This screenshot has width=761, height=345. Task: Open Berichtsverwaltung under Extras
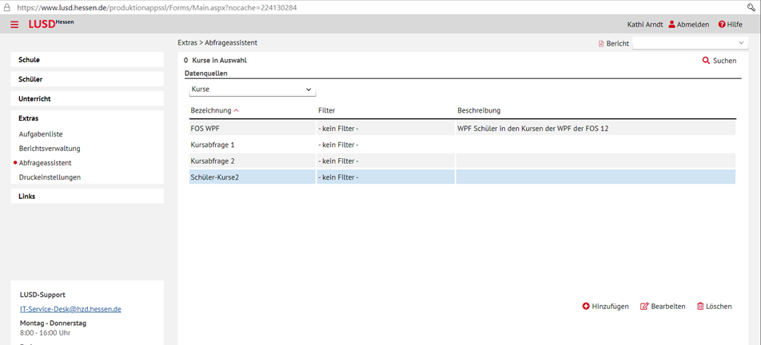tap(50, 149)
